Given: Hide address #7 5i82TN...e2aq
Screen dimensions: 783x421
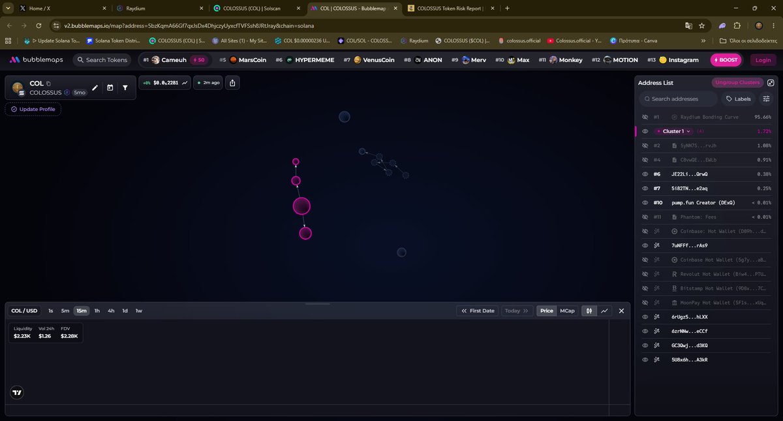Looking at the screenshot, I should (x=645, y=189).
